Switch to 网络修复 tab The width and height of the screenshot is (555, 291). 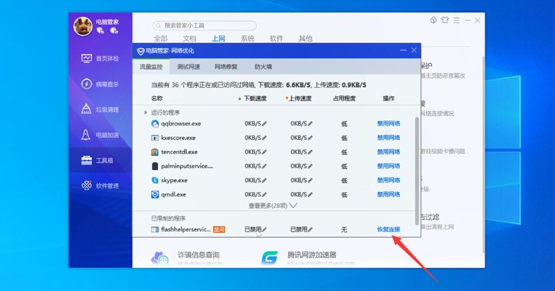point(226,67)
